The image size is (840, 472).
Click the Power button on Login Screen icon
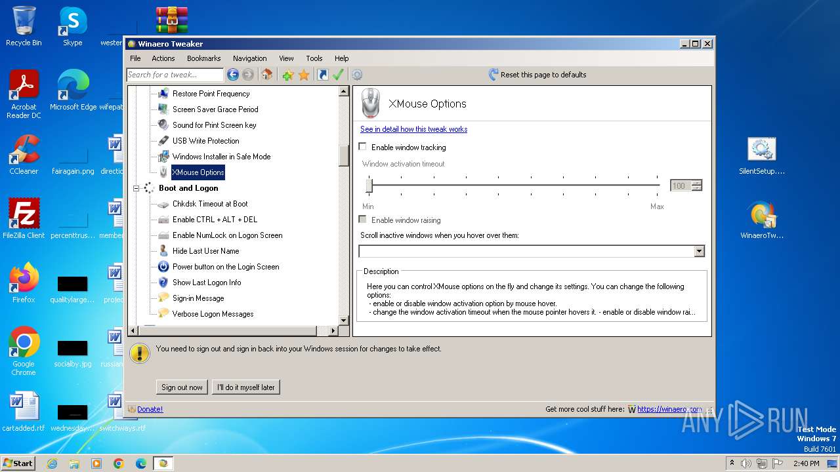pyautogui.click(x=163, y=267)
